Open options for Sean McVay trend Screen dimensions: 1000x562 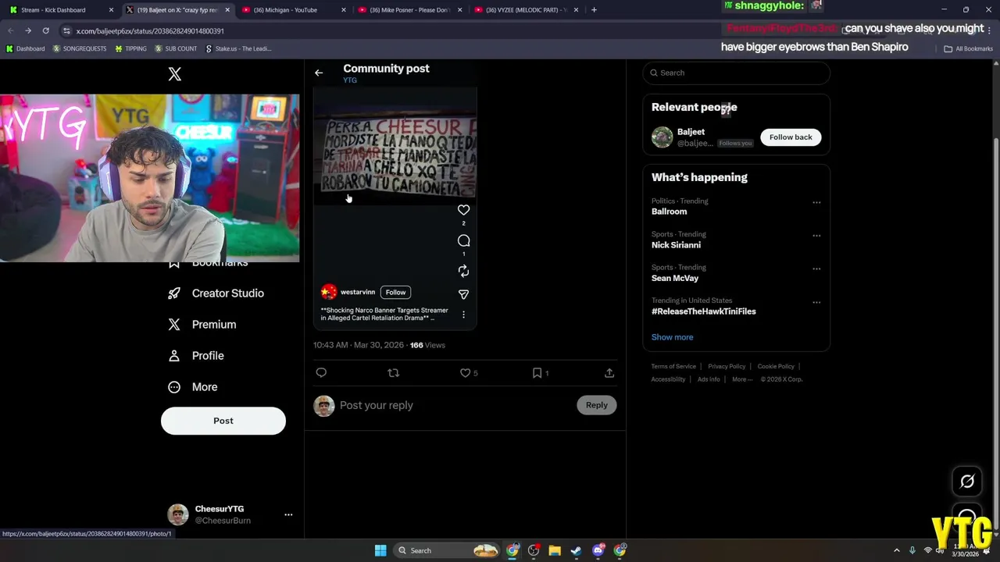816,269
